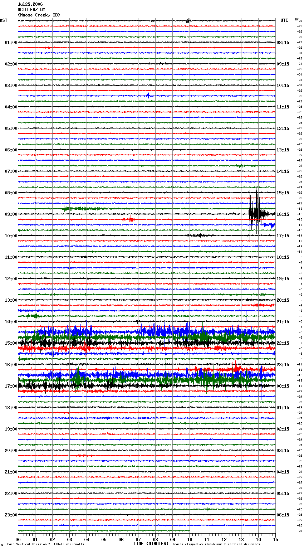Image resolution: width=304 pixels, height=549 pixels.
Task: Click minute 12 on the bottom axis
Action: pos(224,539)
